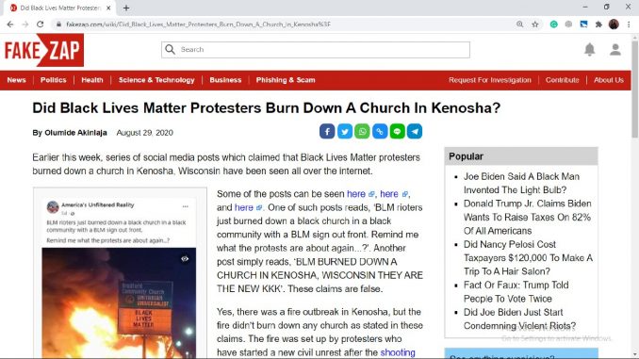Open Chrome extensions puzzle icon
The height and width of the screenshot is (359, 639).
(598, 24)
